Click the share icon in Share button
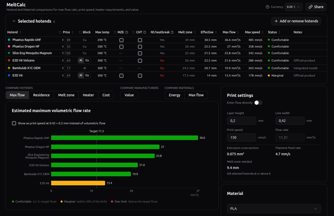 click(311, 7)
